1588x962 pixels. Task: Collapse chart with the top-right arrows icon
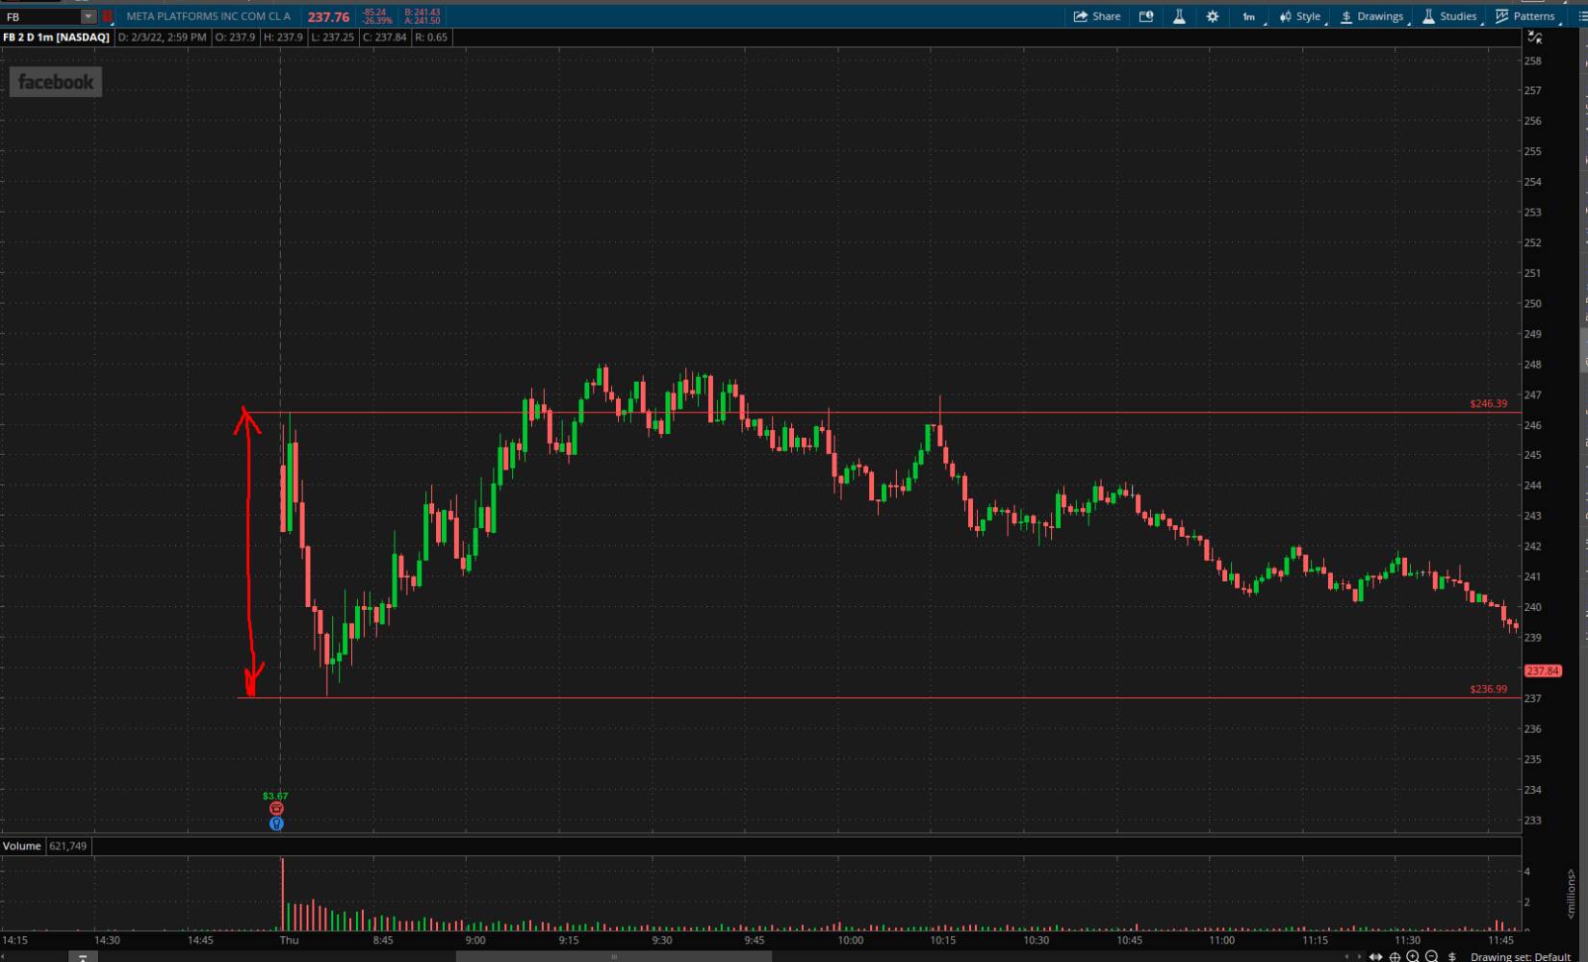[1535, 38]
